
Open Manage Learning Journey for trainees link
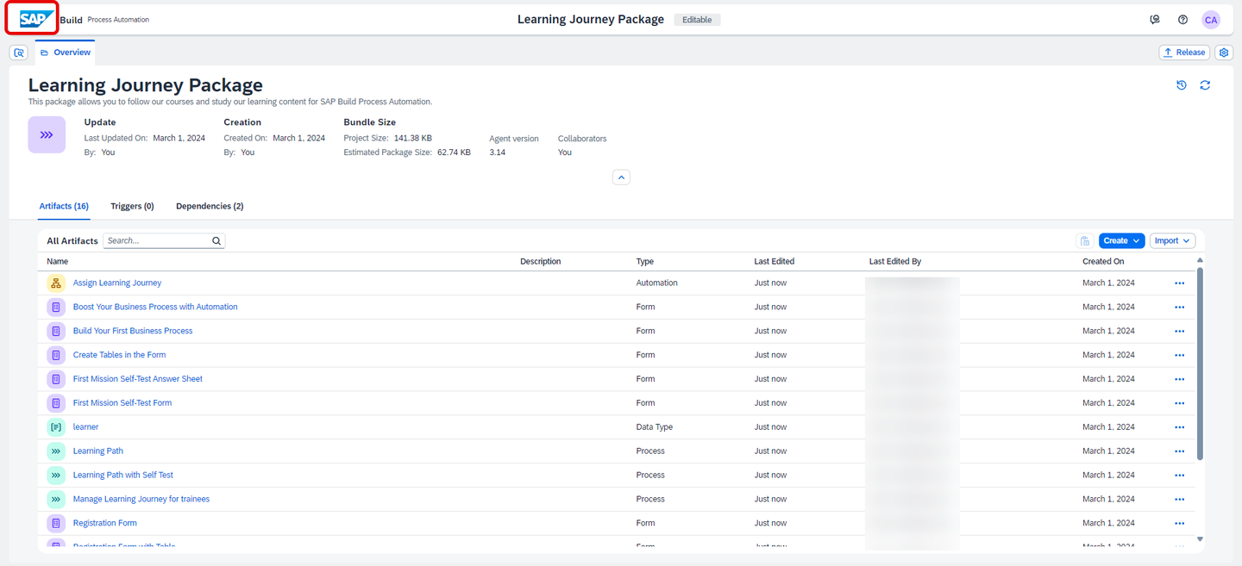141,500
